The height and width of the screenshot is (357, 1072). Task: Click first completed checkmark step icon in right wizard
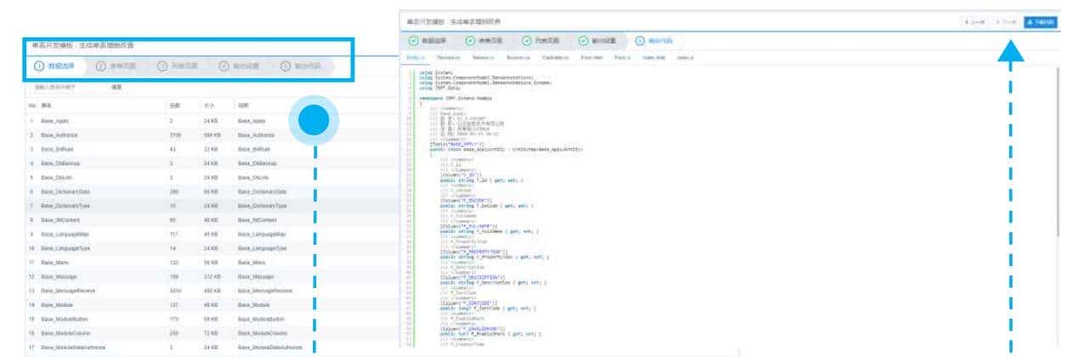pyautogui.click(x=414, y=41)
